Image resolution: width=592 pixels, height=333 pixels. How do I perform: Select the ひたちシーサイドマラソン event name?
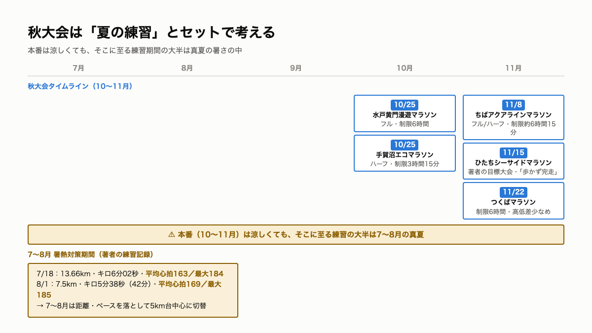pos(514,163)
